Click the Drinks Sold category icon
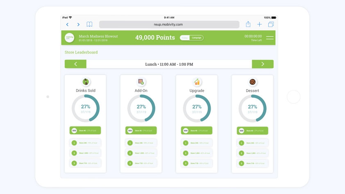The width and height of the screenshot is (345, 194). (86, 82)
